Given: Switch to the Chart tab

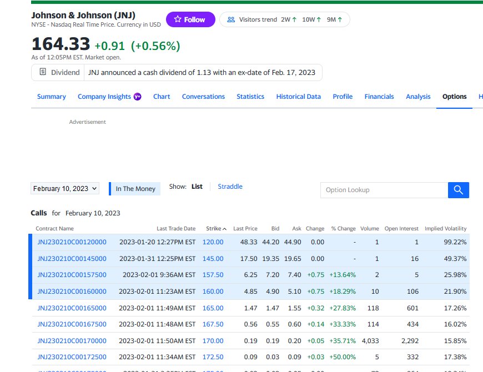Looking at the screenshot, I should point(162,97).
